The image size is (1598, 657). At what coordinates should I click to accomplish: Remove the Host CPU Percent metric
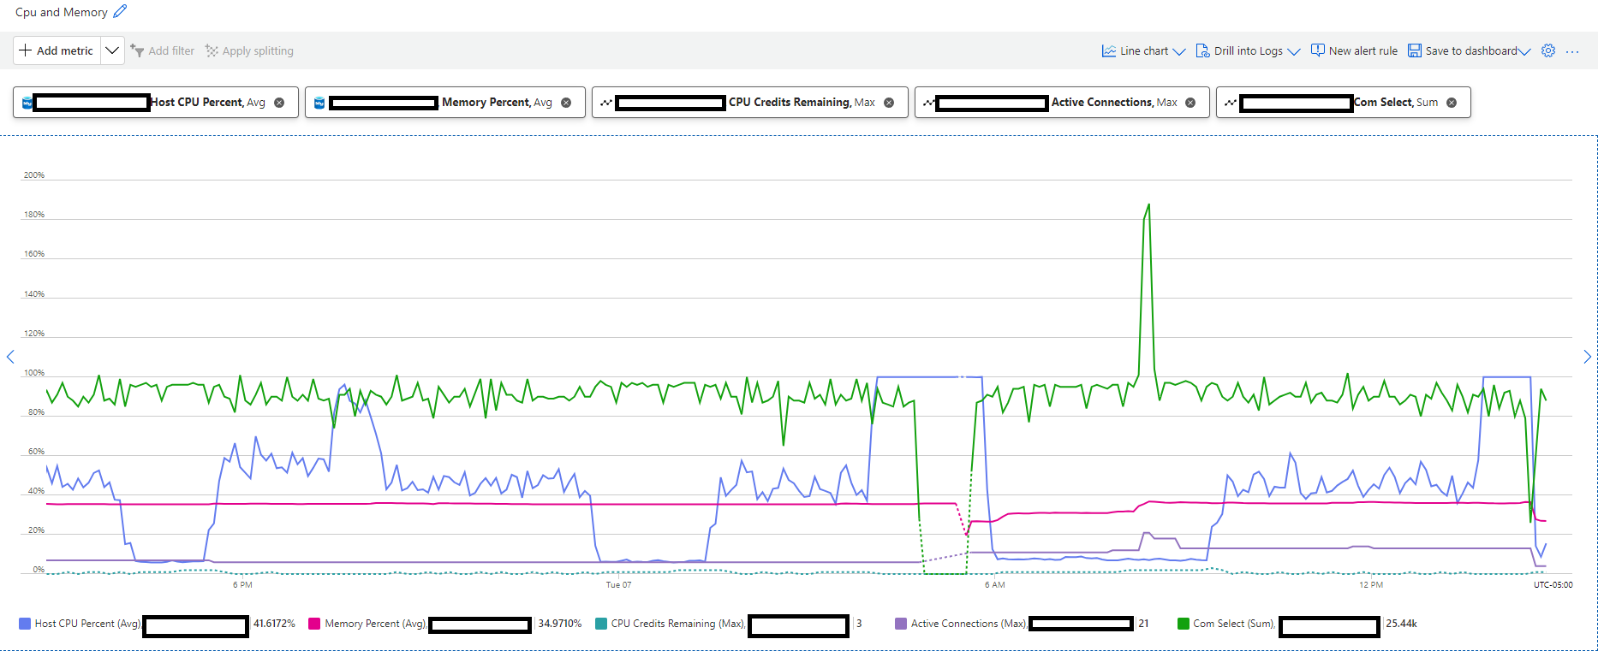coord(279,103)
